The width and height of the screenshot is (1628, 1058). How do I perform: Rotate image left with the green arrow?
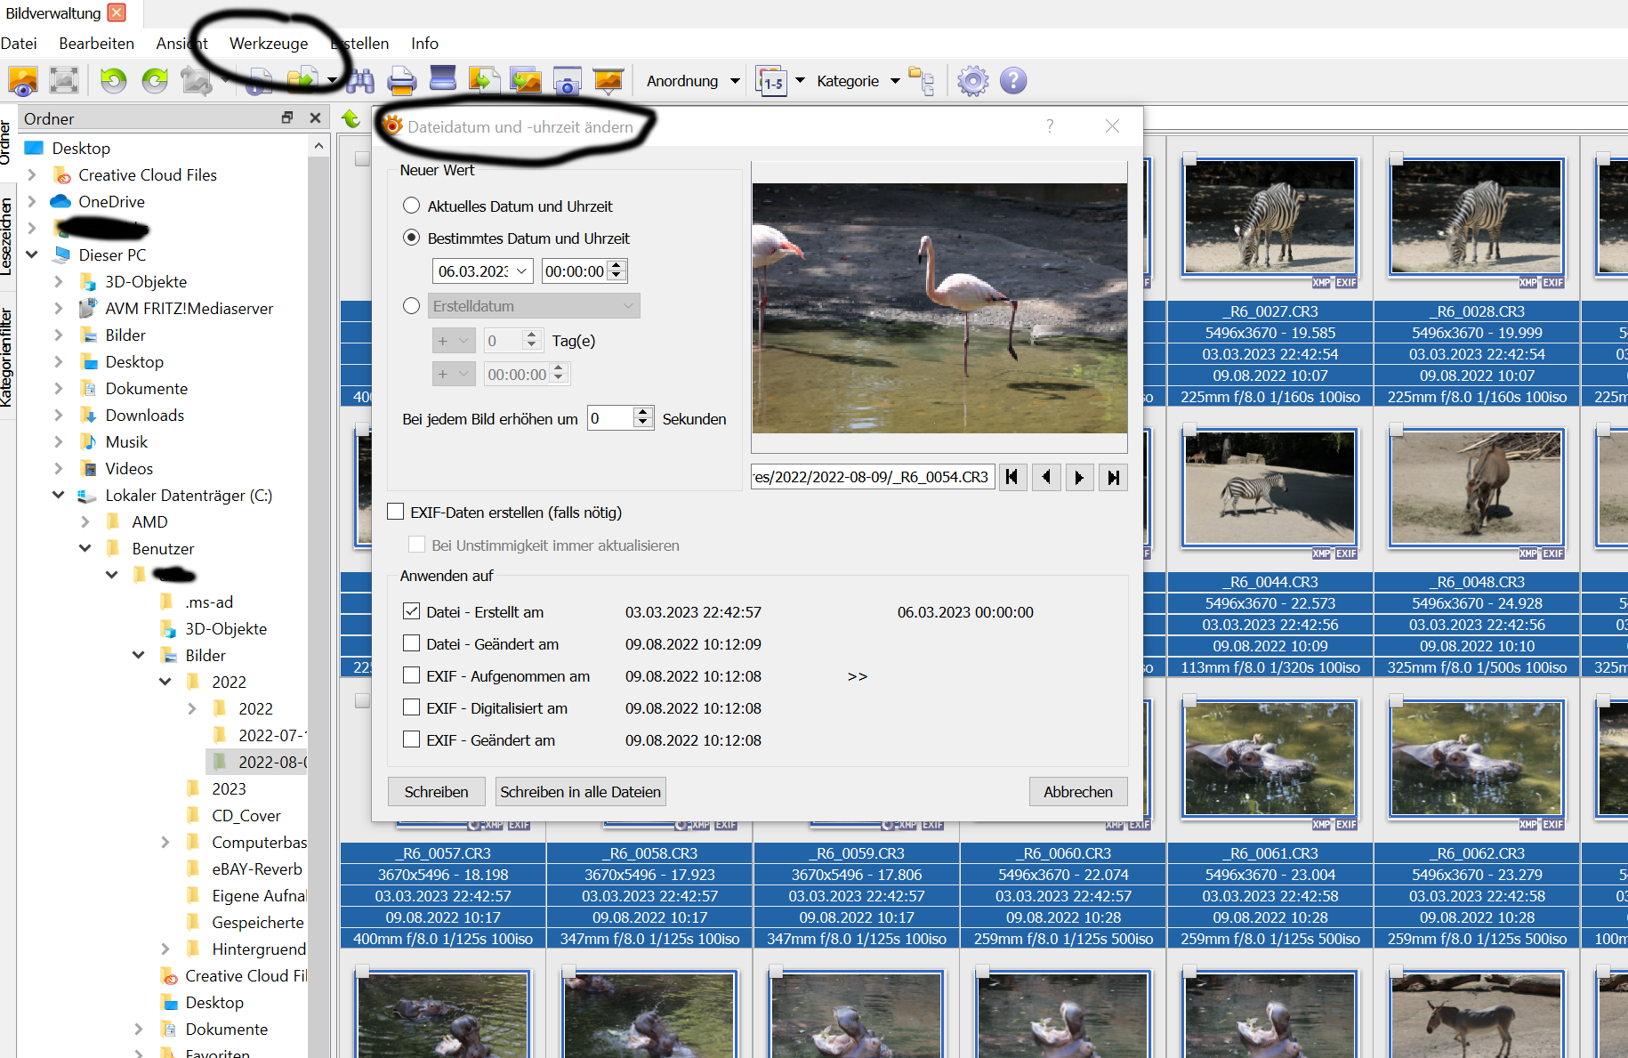tap(113, 81)
